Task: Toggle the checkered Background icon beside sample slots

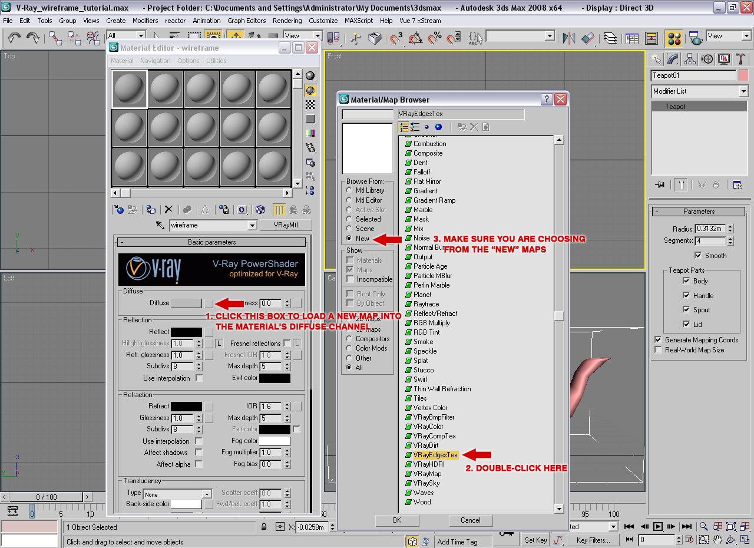Action: point(310,104)
